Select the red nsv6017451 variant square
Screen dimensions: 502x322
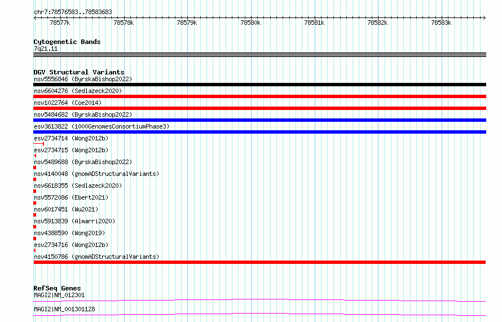[34, 215]
